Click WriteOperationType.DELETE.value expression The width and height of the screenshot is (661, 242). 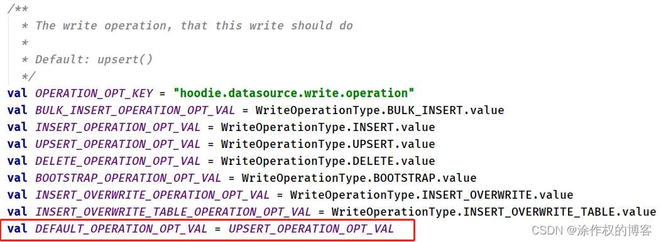click(328, 160)
